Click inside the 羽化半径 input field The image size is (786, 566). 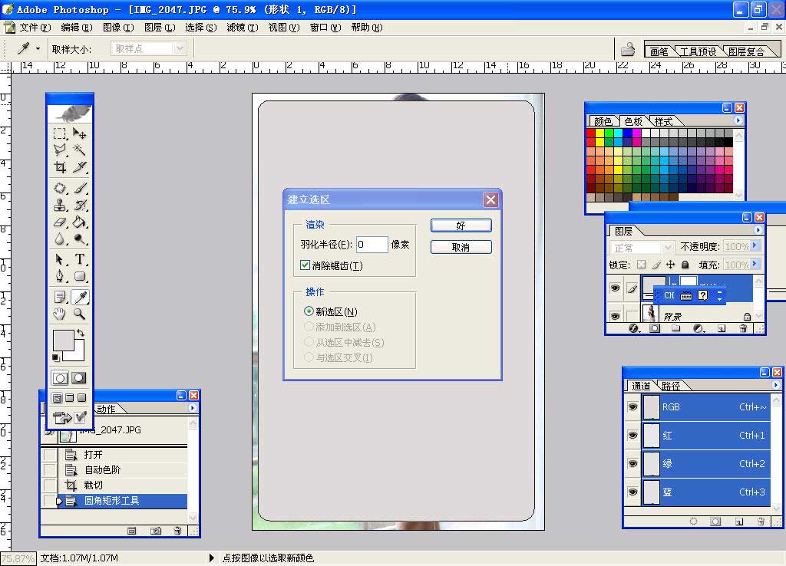point(372,245)
